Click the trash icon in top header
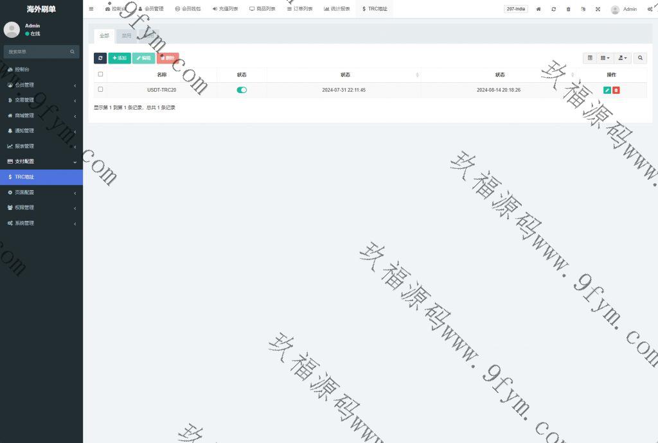The image size is (658, 443). pos(568,9)
